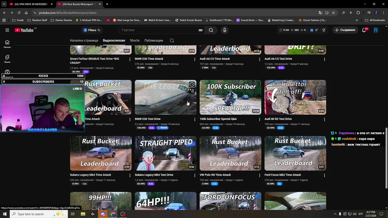This screenshot has height=218, width=388.
Task: Open the Audi 80 B3 carburettor thumbnail
Action: 295,97
